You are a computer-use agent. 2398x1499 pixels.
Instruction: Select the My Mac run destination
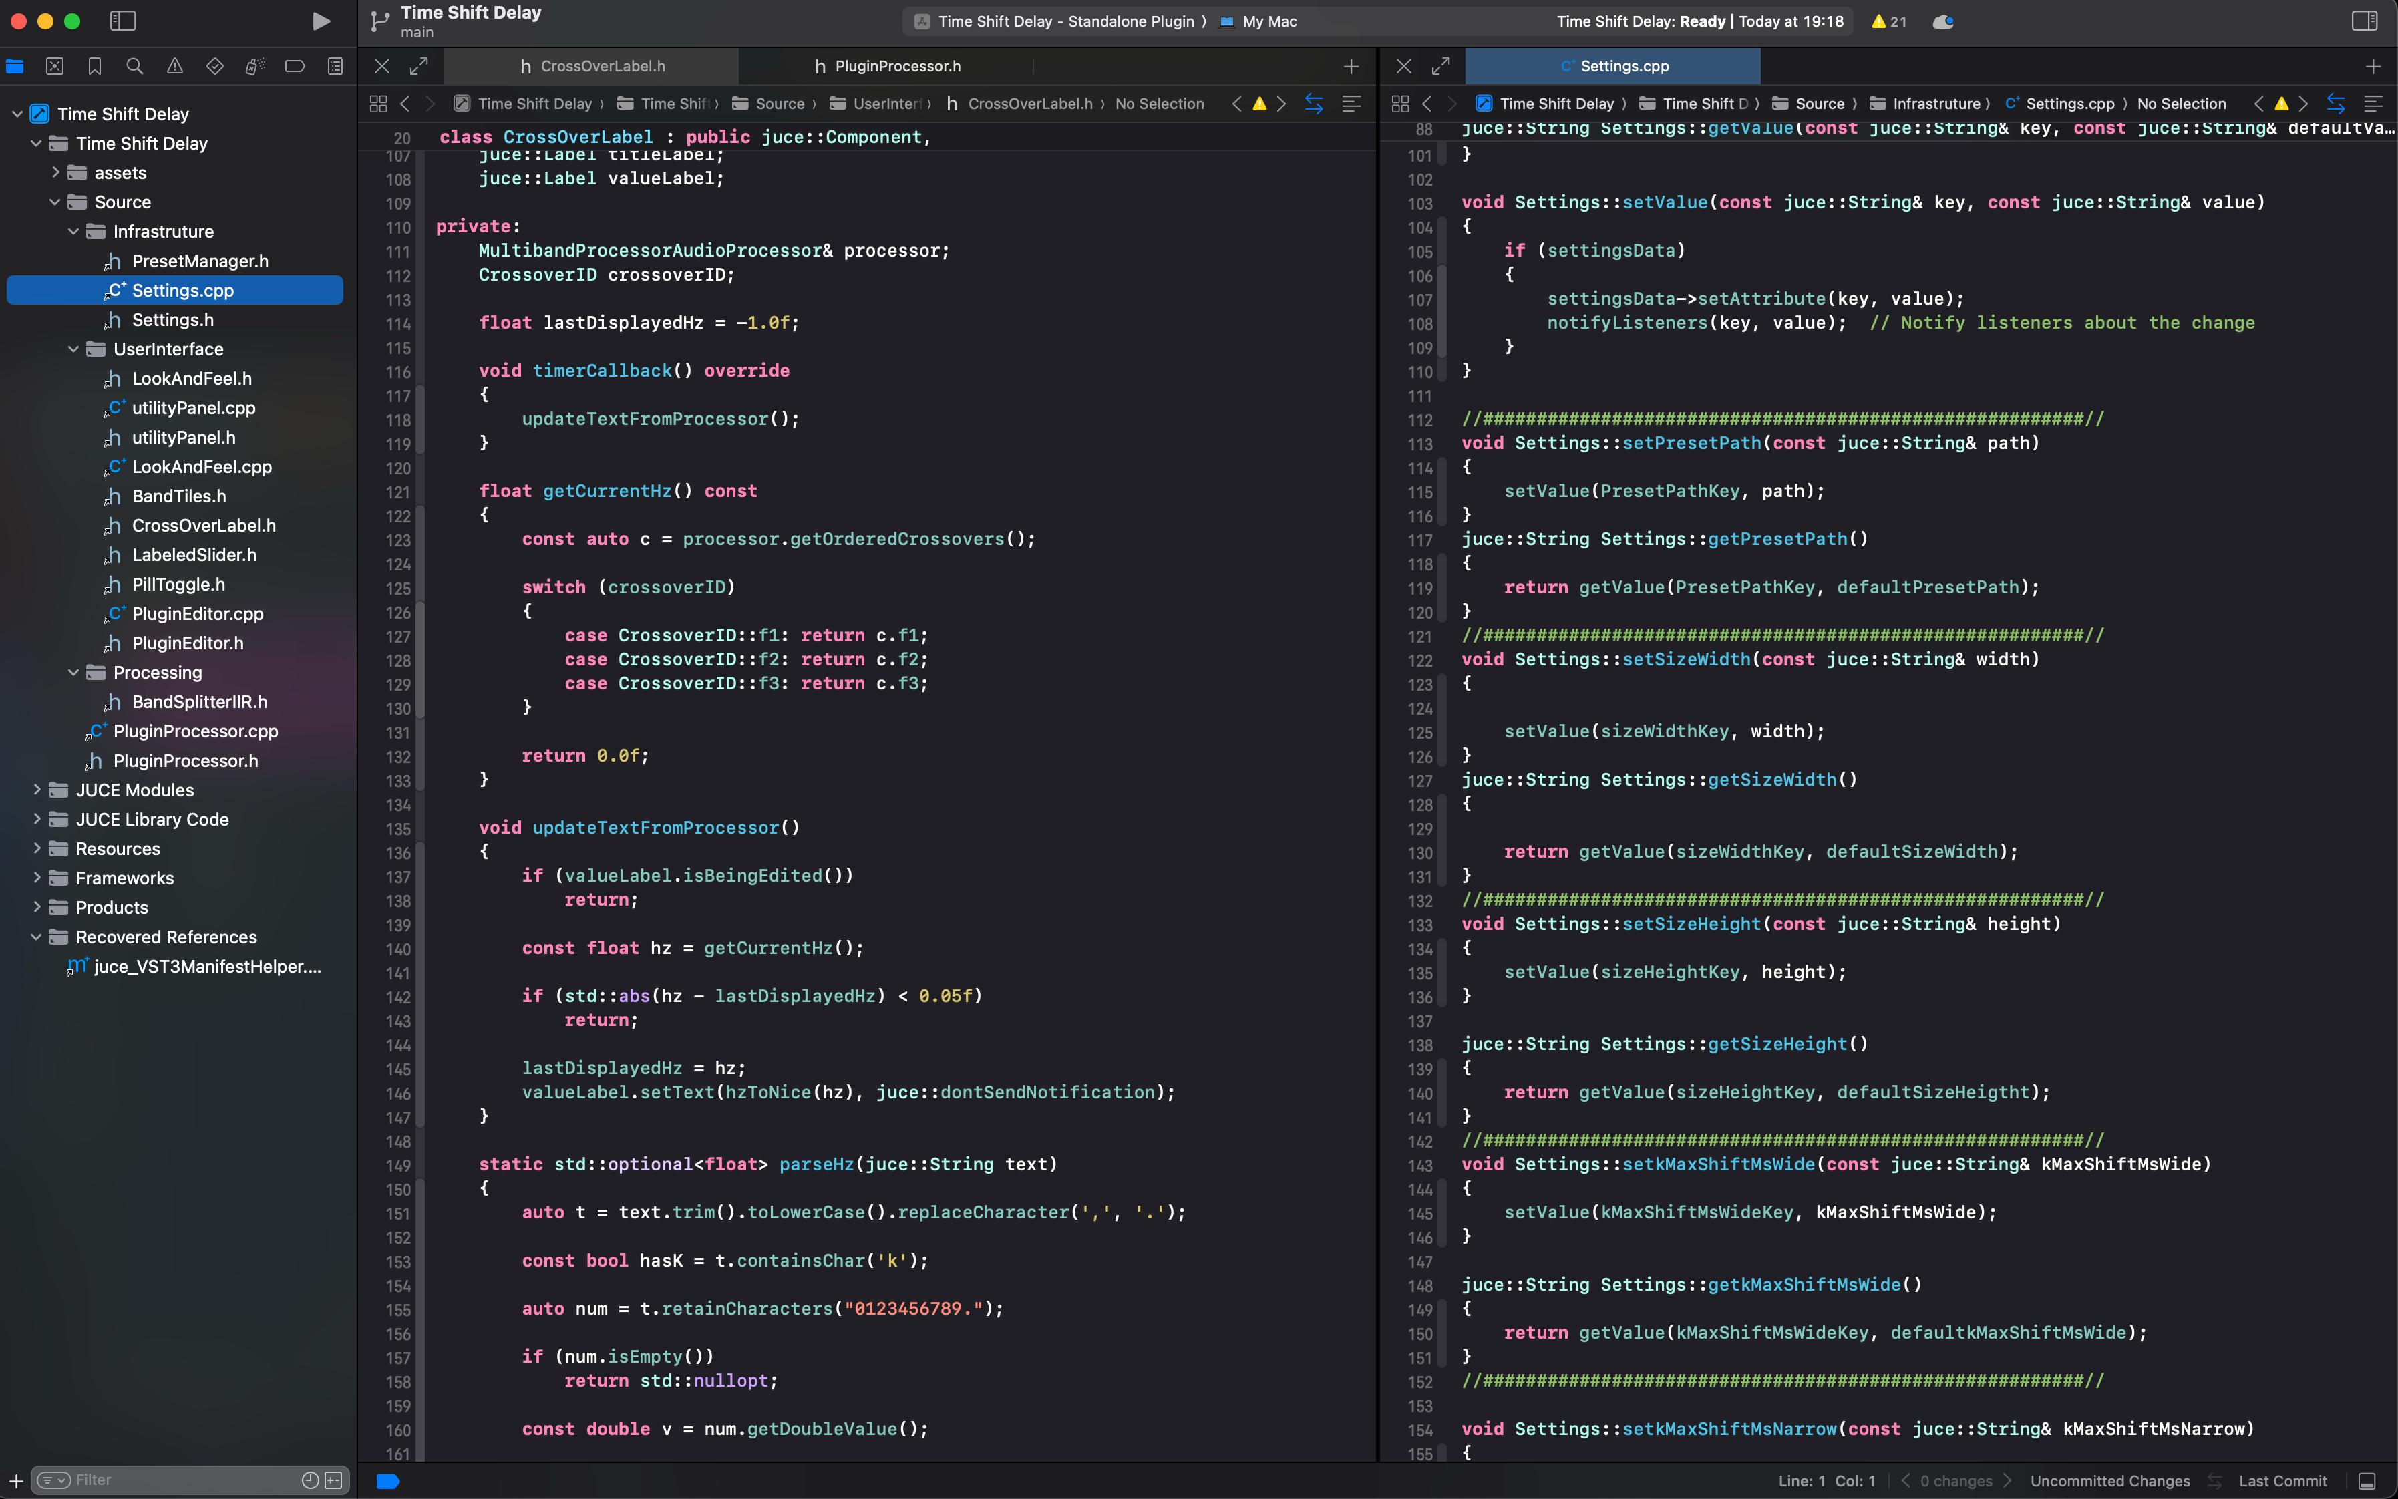1258,22
